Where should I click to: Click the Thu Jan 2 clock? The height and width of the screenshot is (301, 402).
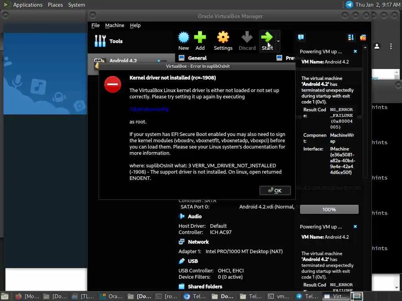(x=378, y=5)
